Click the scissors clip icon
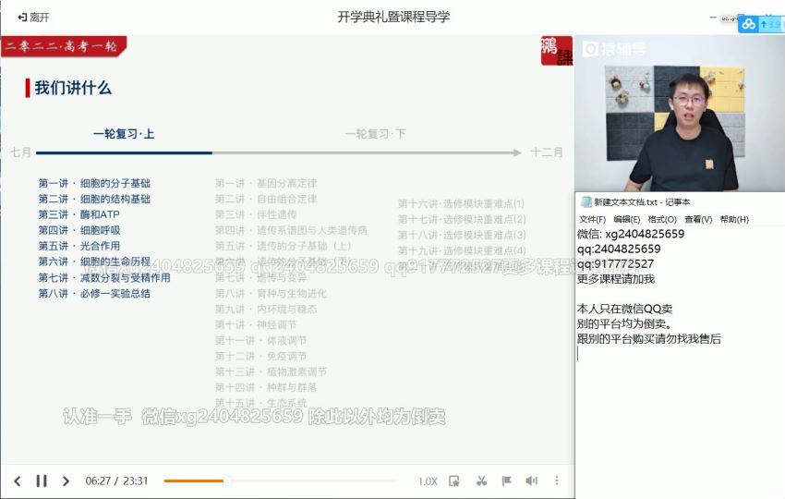785x499 pixels. (x=481, y=481)
